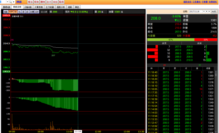Screen dimensions: 219x133
Task: Open the 交易屬性 link
Action: (x=196, y=2)
